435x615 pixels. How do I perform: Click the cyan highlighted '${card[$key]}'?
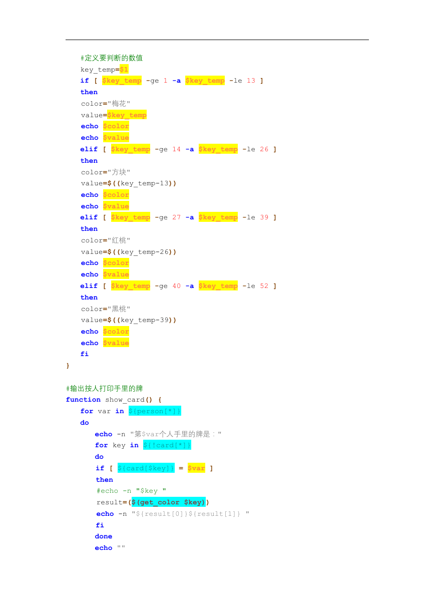[x=146, y=468]
